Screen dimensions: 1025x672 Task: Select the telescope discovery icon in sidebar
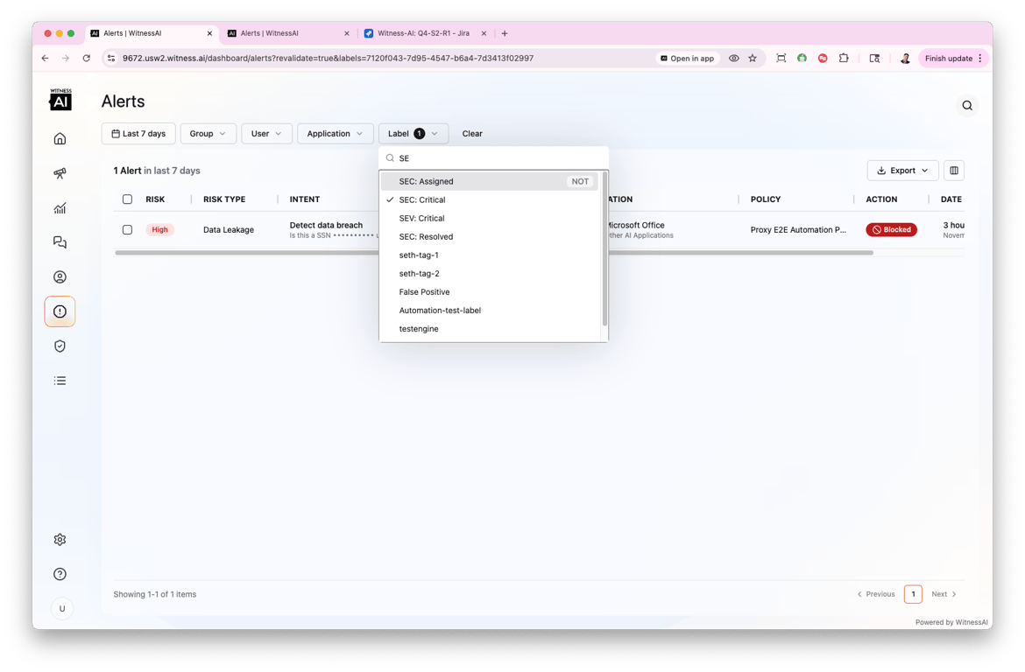point(60,172)
